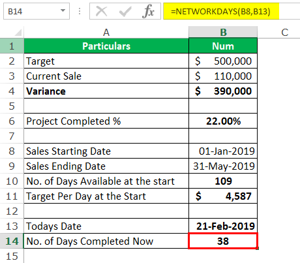Select row 3 header

pos(12,76)
